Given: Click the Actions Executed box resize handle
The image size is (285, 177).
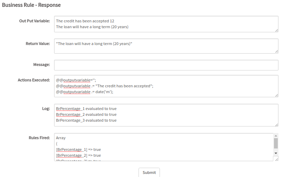Looking at the screenshot, I should pos(276,95).
